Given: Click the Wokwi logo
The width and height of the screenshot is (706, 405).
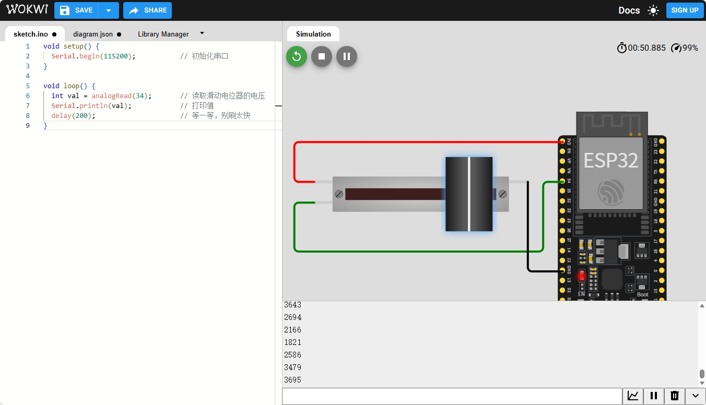Looking at the screenshot, I should pyautogui.click(x=27, y=10).
